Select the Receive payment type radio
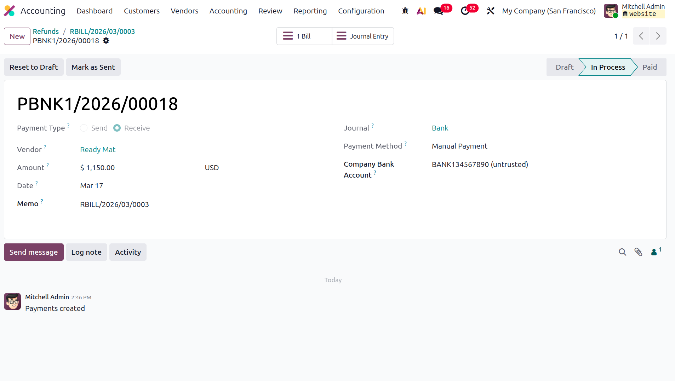 tap(117, 128)
